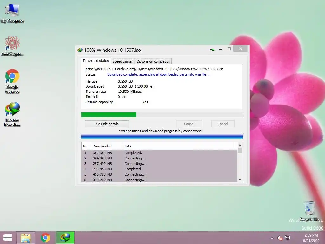Open the muted volume tray icon

pyautogui.click(x=280, y=238)
